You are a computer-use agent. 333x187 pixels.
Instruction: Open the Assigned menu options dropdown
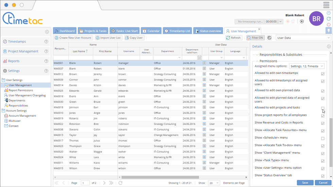[x=306, y=66]
